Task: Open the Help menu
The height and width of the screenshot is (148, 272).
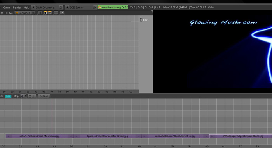Action: click(x=26, y=7)
